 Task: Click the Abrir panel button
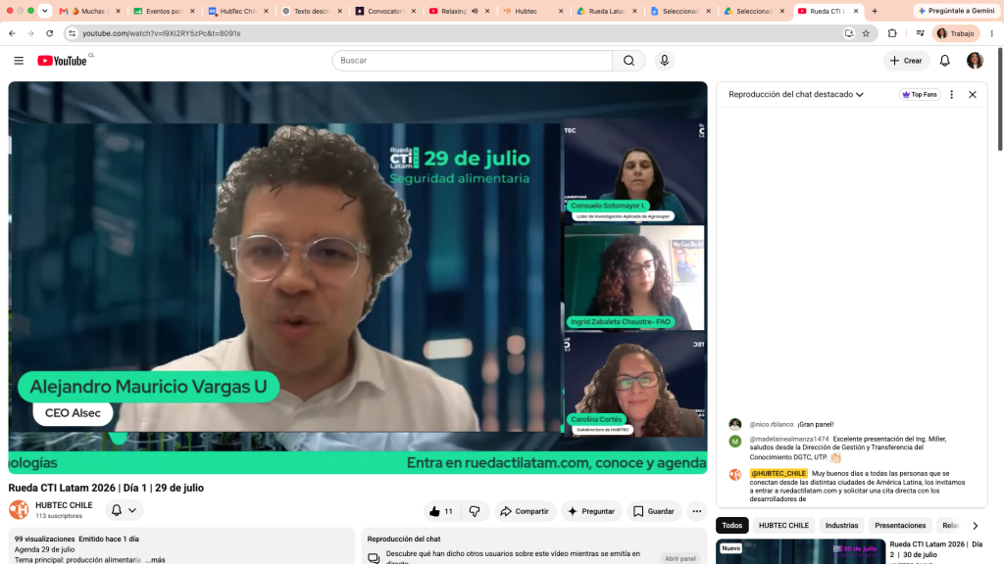pos(679,558)
